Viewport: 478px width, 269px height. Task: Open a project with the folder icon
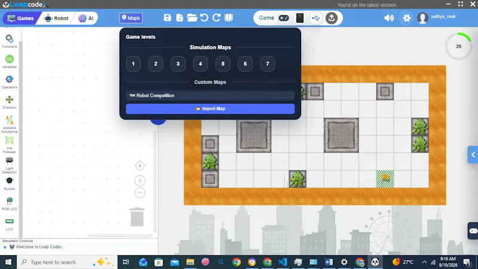pos(192,18)
